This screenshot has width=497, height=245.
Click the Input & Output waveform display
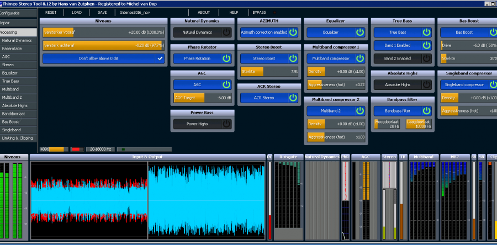click(147, 200)
